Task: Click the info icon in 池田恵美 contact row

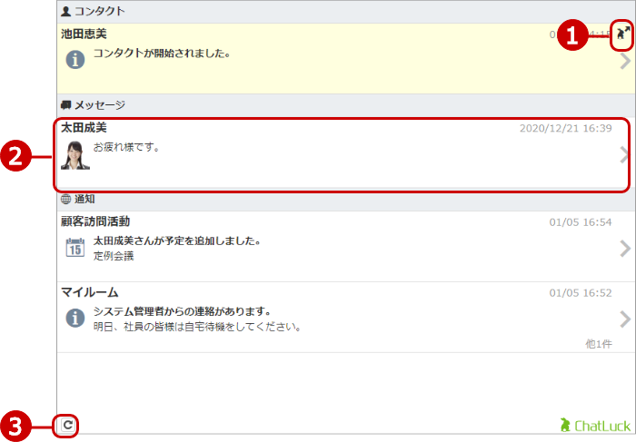Action: [x=76, y=59]
